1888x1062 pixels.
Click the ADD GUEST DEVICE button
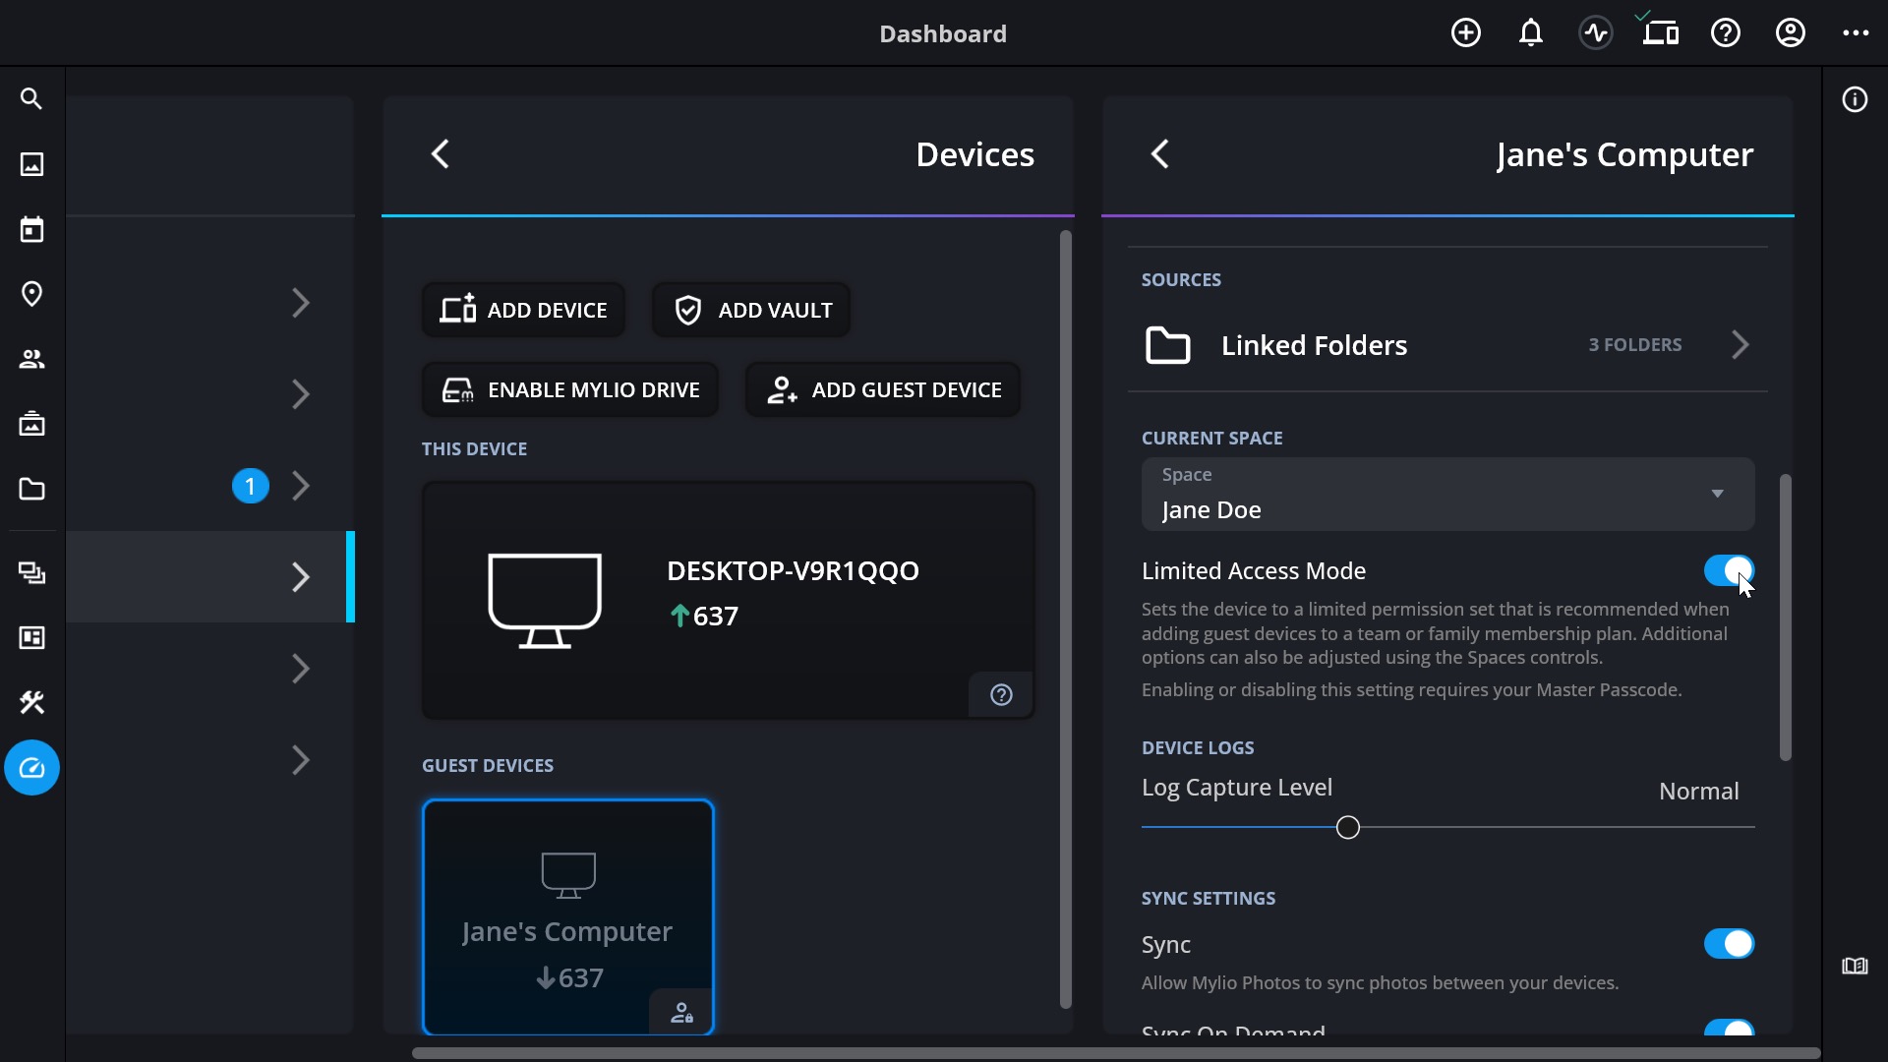(x=882, y=389)
